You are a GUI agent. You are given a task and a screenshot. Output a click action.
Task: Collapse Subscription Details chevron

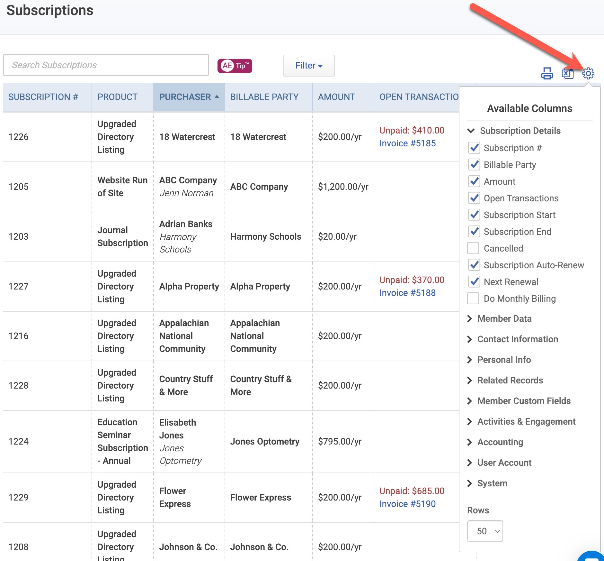[471, 131]
